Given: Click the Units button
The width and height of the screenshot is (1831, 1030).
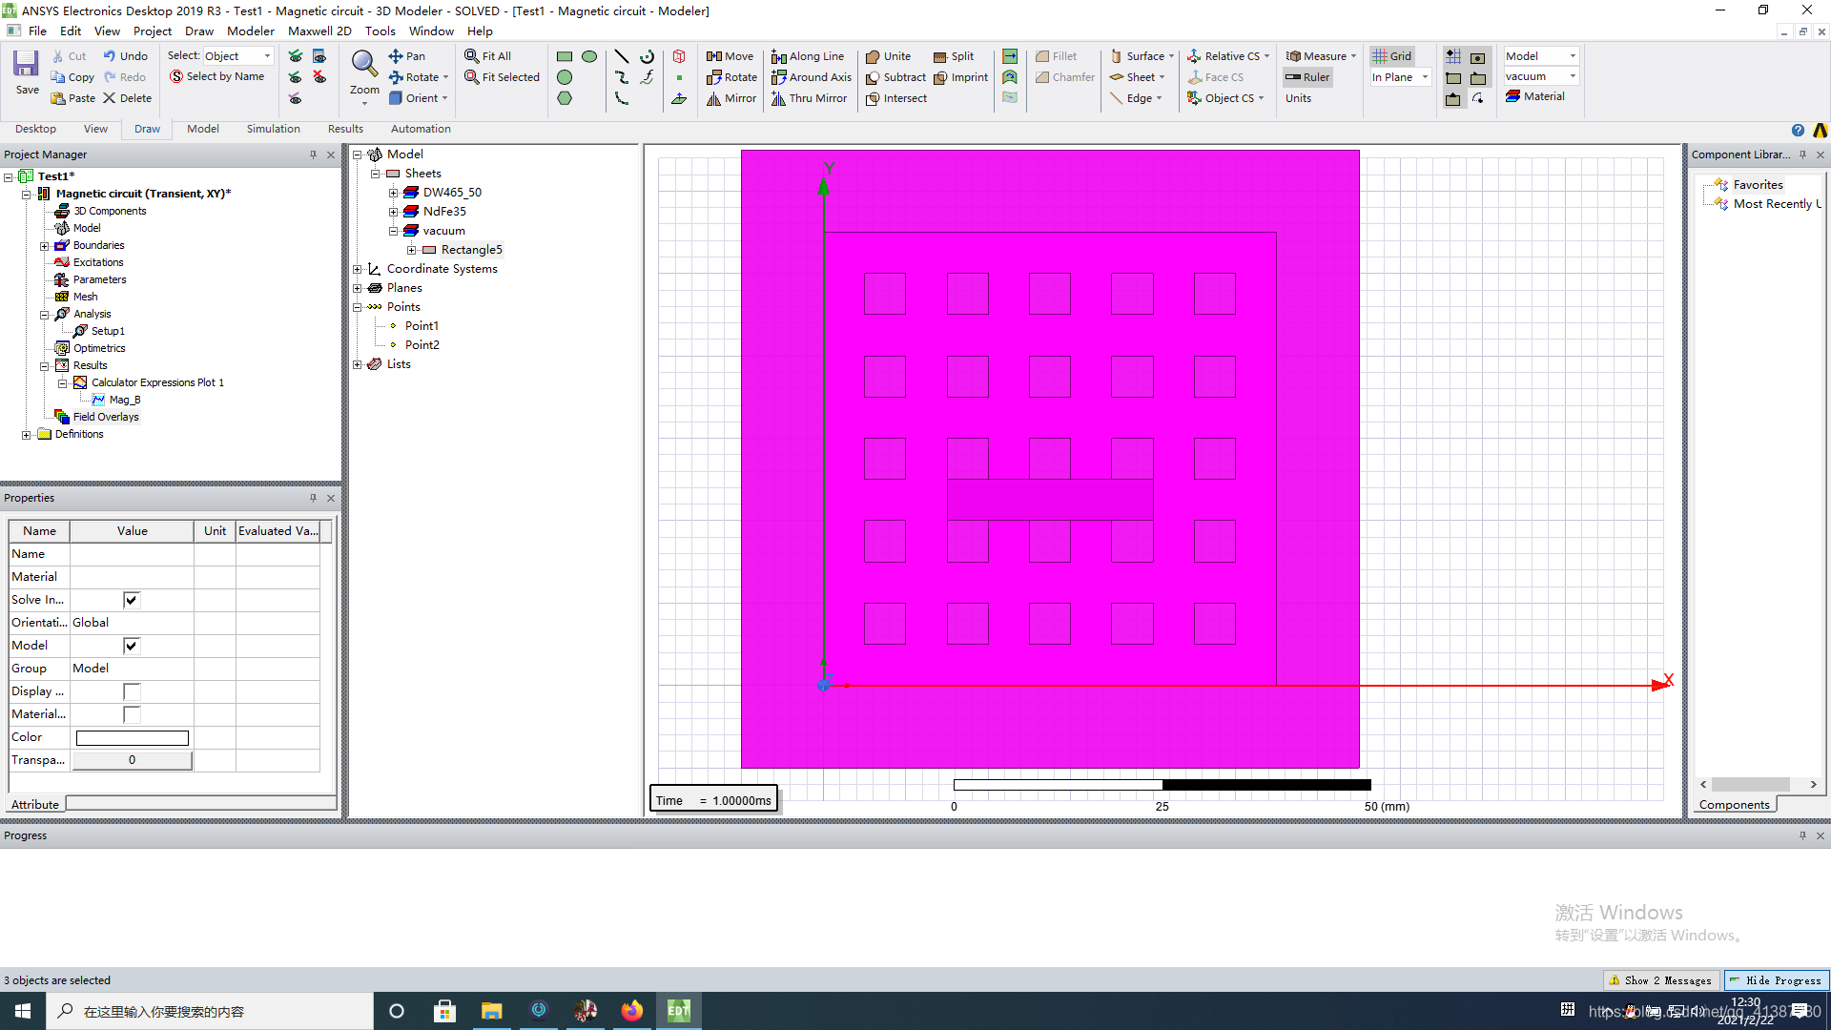Looking at the screenshot, I should click(1298, 98).
